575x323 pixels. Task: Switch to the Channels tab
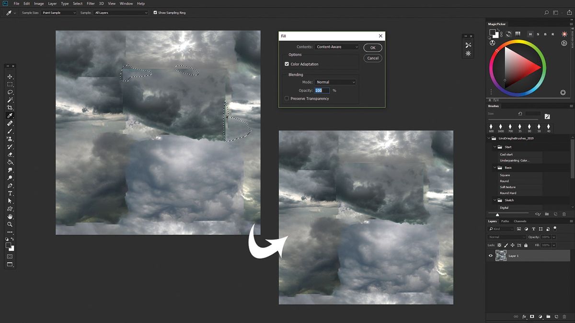tap(519, 221)
